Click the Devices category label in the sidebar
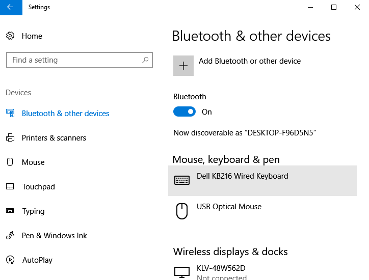Screen dimensions: 369x280 pyautogui.click(x=18, y=93)
